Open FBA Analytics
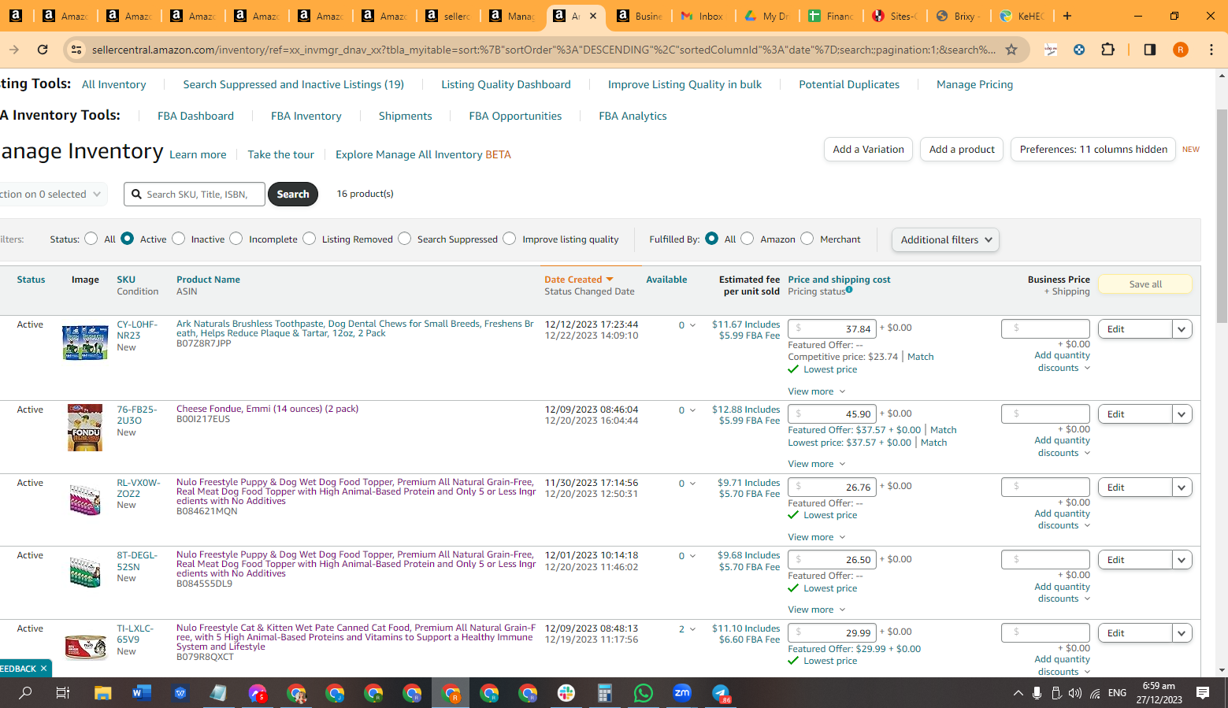 point(633,116)
